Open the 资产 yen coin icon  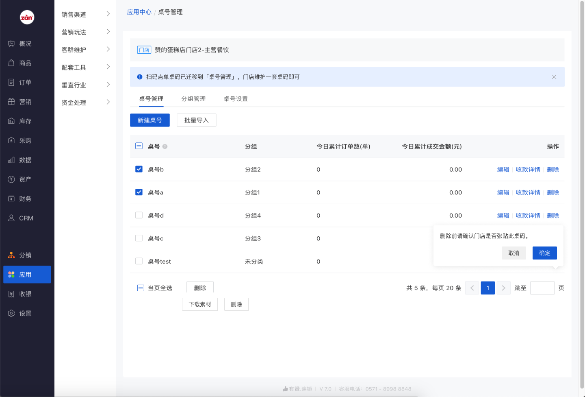11,179
